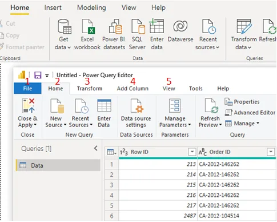The width and height of the screenshot is (277, 222).
Task: Open Transform data in main window
Action: pyautogui.click(x=244, y=35)
